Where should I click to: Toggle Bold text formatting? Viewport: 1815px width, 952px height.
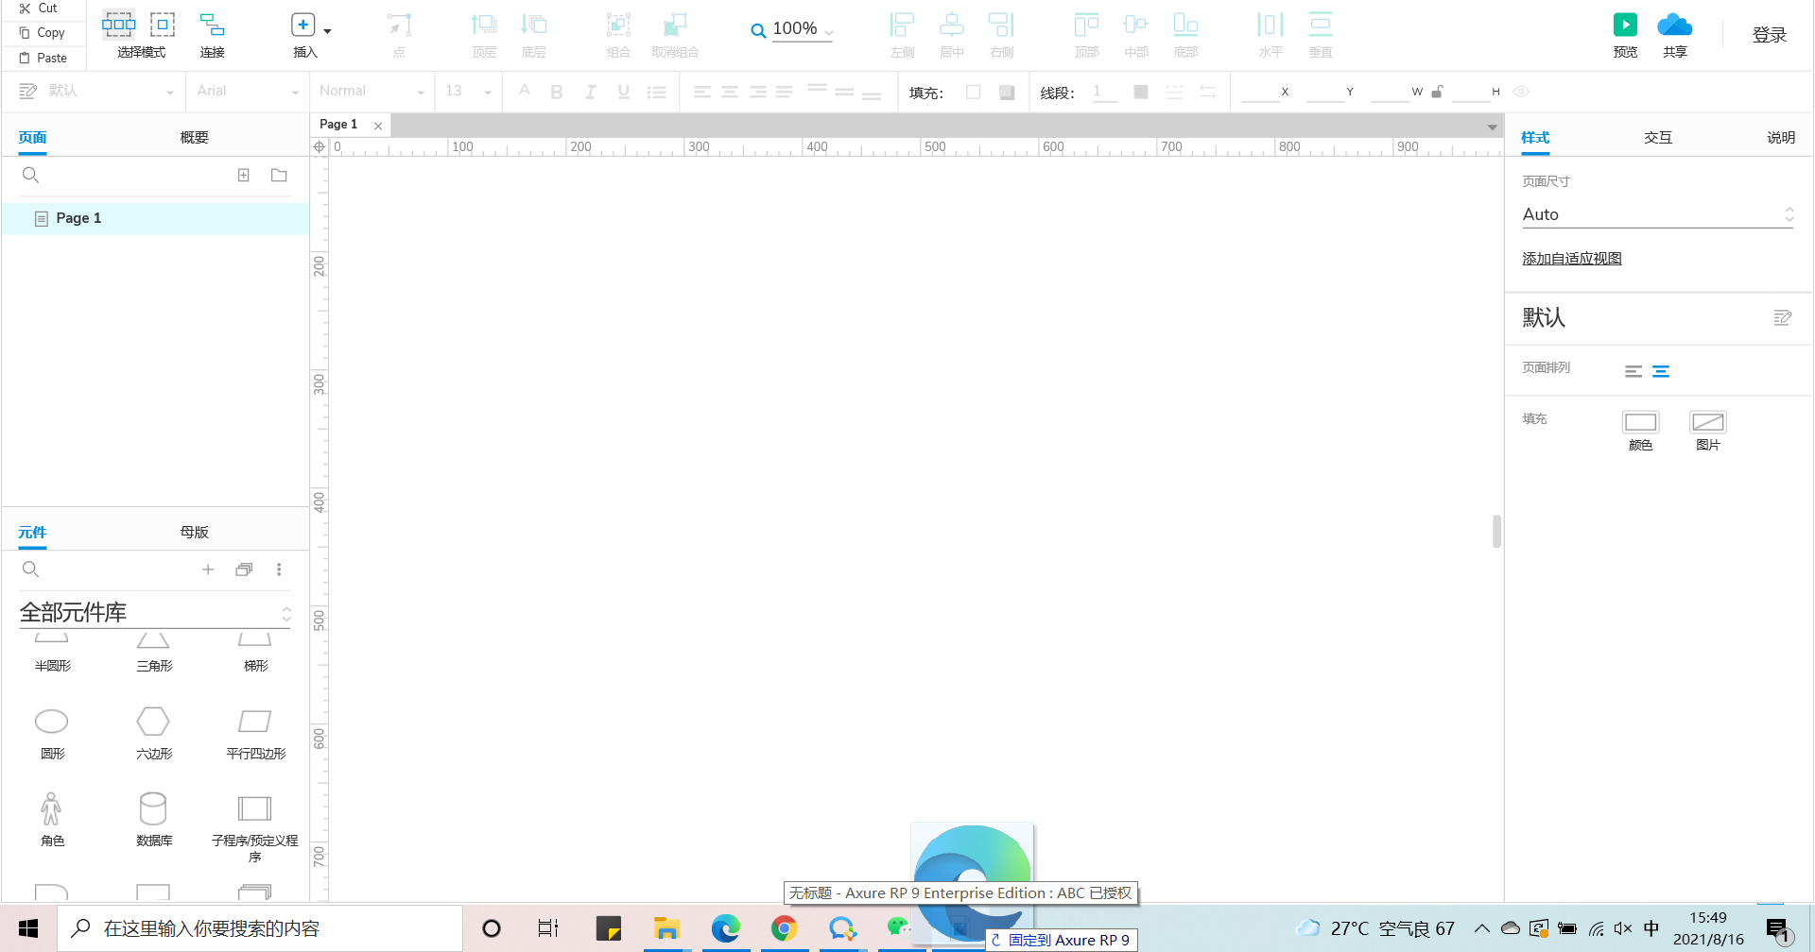[557, 92]
